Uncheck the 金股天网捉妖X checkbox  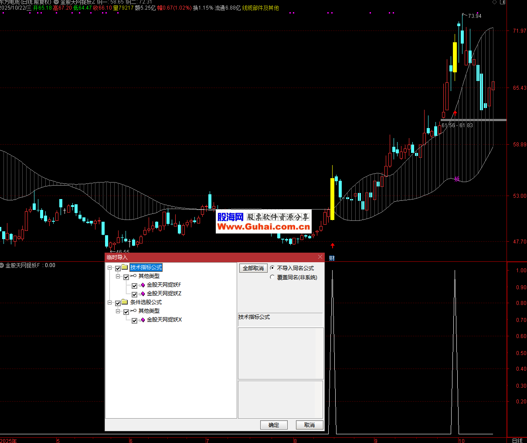point(134,321)
